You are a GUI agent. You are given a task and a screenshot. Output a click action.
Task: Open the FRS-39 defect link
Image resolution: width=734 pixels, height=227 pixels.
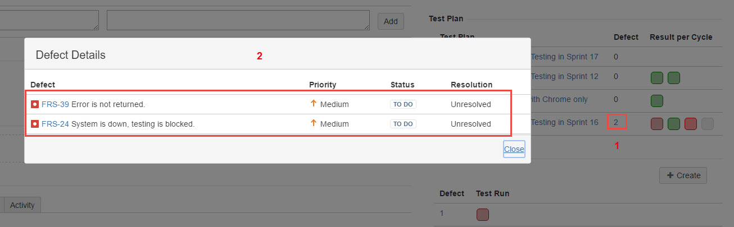tap(55, 104)
